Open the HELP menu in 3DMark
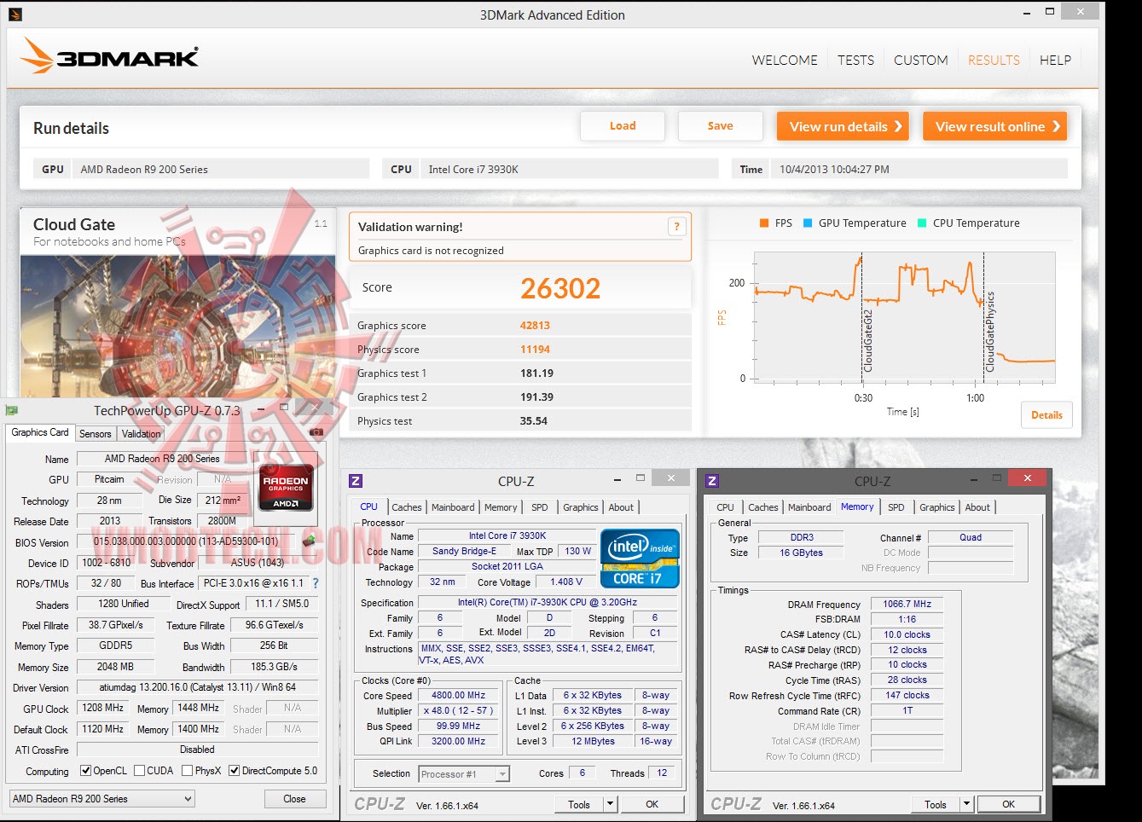The height and width of the screenshot is (822, 1142). pyautogui.click(x=1055, y=60)
